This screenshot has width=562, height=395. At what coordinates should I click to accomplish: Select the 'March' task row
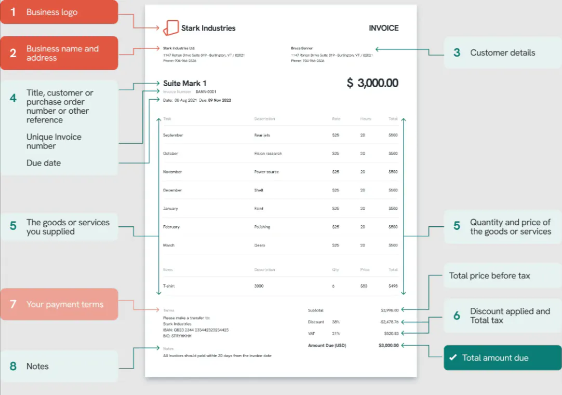(x=280, y=246)
